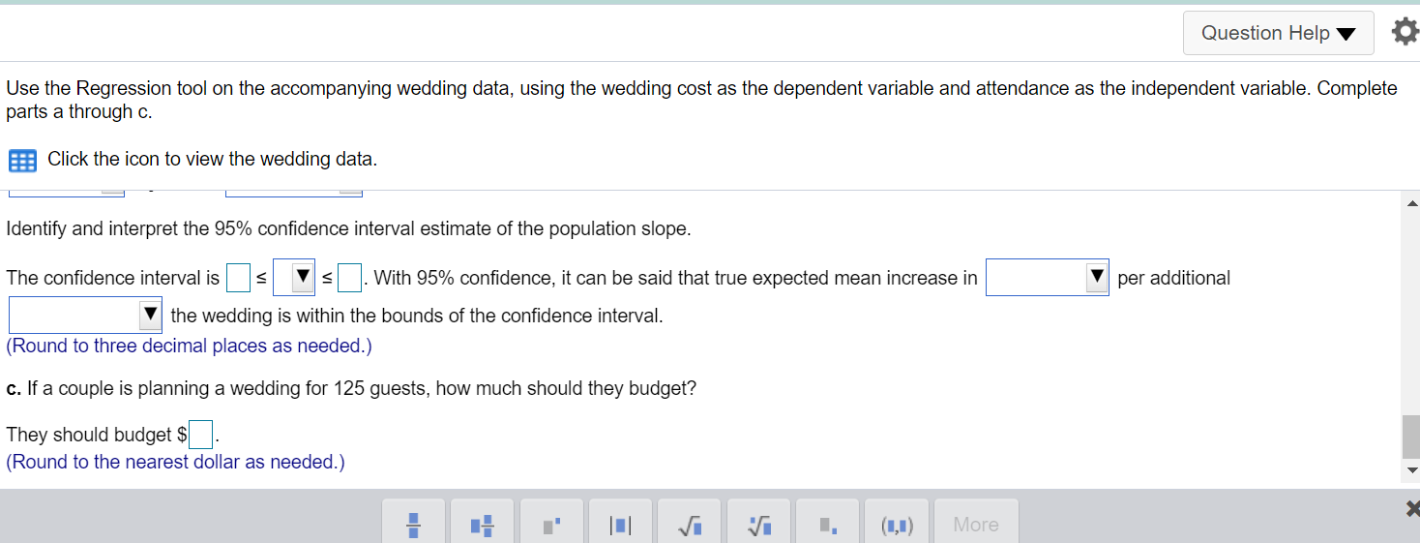Insert an exponent template
Image resolution: width=1420 pixels, height=543 pixels.
[551, 525]
